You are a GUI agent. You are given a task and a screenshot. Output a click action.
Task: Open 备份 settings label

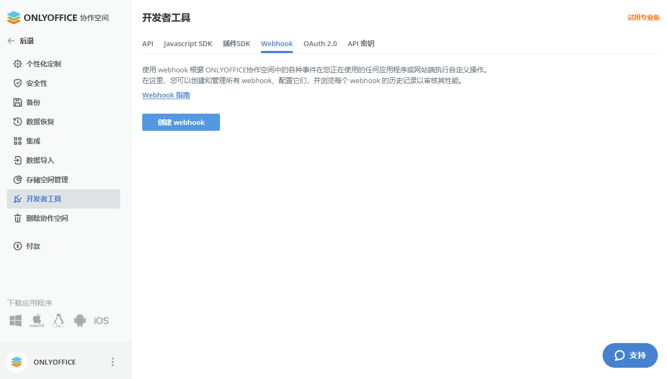point(33,102)
